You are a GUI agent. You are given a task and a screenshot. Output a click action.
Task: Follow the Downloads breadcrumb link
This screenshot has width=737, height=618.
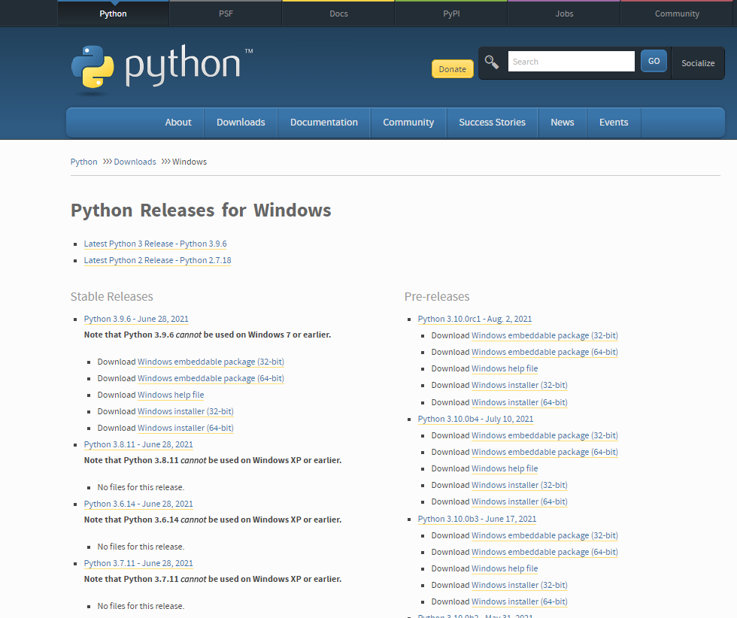point(135,162)
